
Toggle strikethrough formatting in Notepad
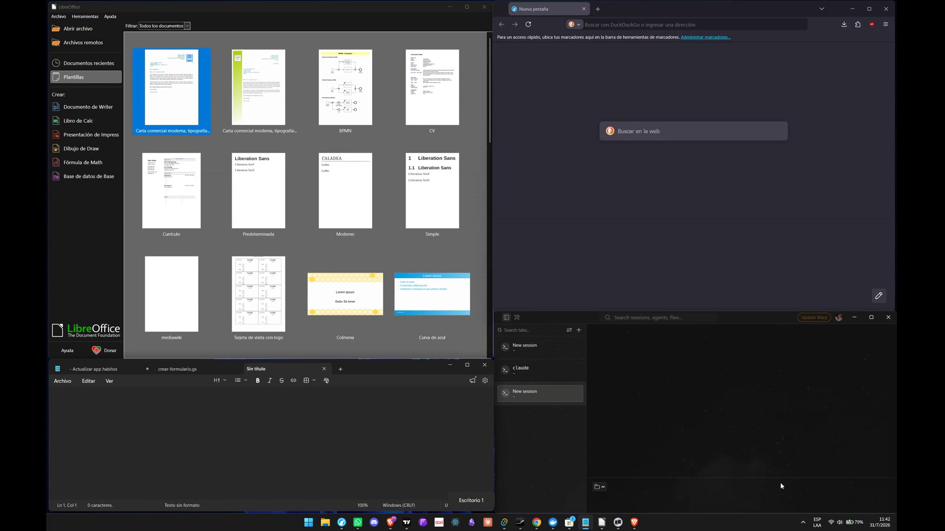coord(282,381)
